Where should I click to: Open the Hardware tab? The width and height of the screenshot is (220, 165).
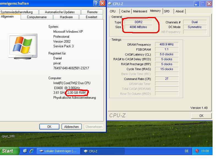coord(66,17)
